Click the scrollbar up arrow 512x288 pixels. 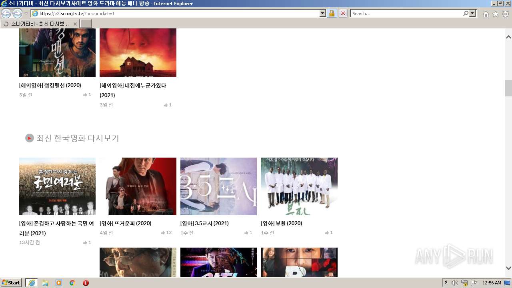point(508,37)
